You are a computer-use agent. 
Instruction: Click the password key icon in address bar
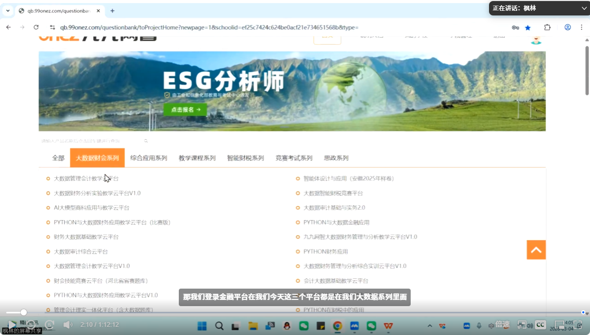pyautogui.click(x=515, y=27)
